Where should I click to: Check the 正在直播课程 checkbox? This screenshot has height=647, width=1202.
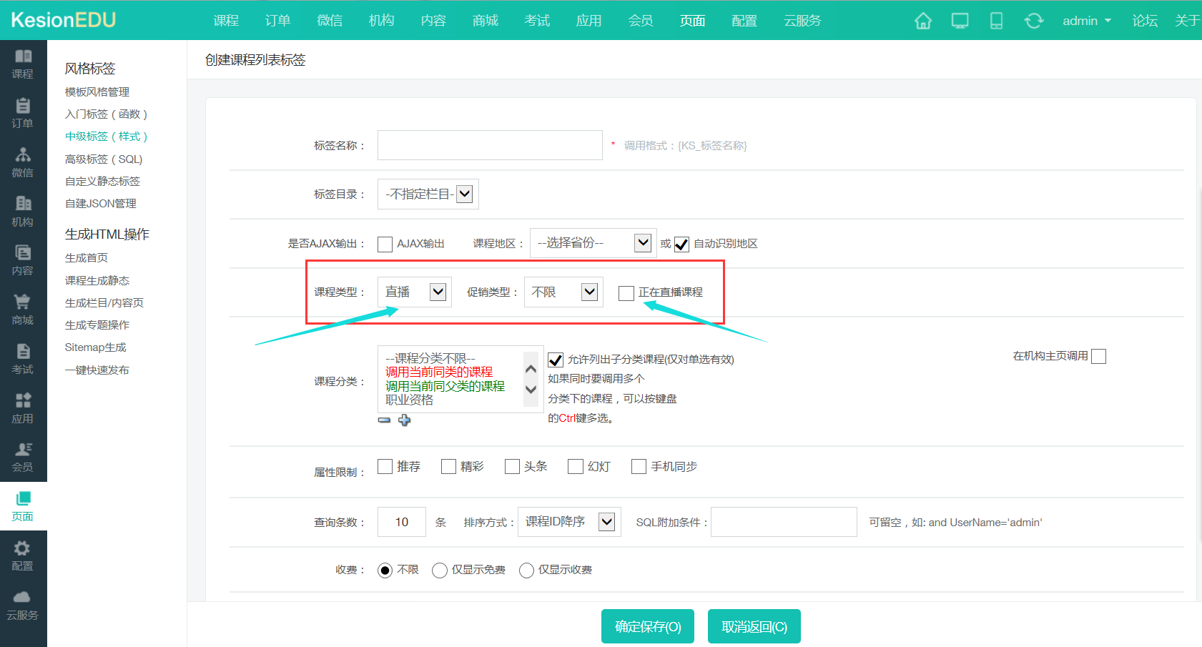tap(626, 293)
